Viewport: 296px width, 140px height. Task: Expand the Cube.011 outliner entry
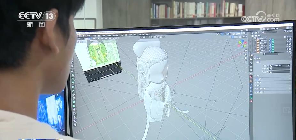click(x=255, y=48)
